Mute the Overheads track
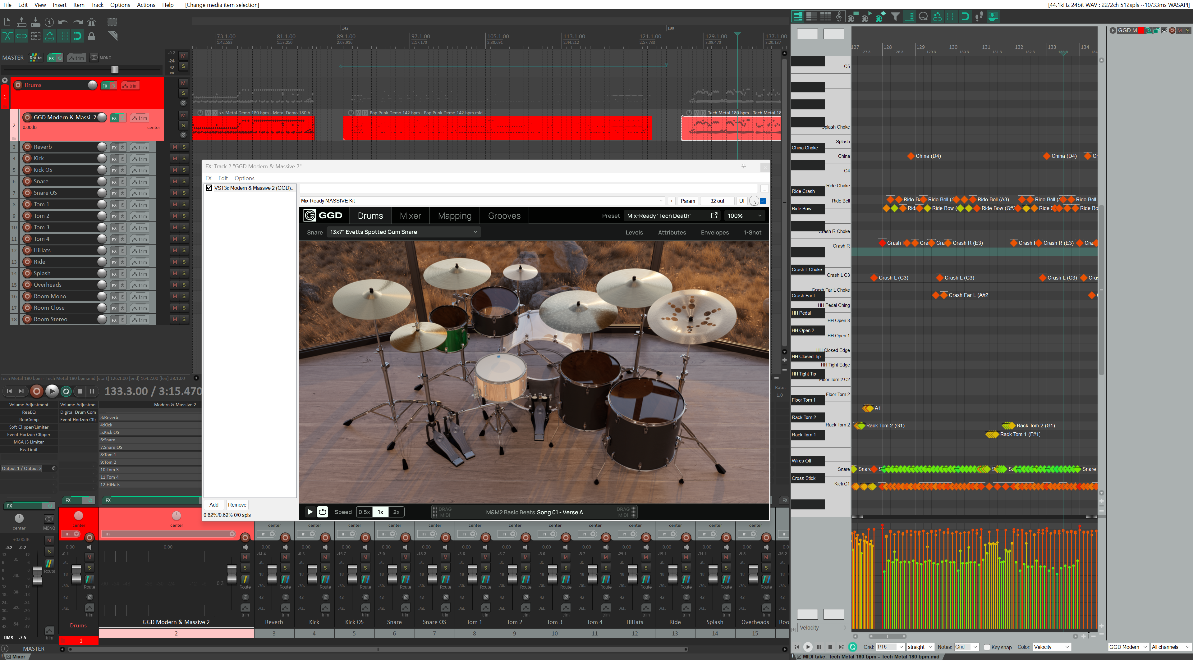The width and height of the screenshot is (1193, 660). point(175,284)
